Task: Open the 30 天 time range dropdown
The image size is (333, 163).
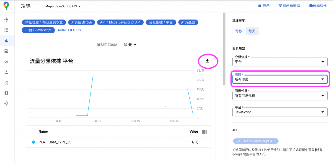Action: (x=130, y=45)
